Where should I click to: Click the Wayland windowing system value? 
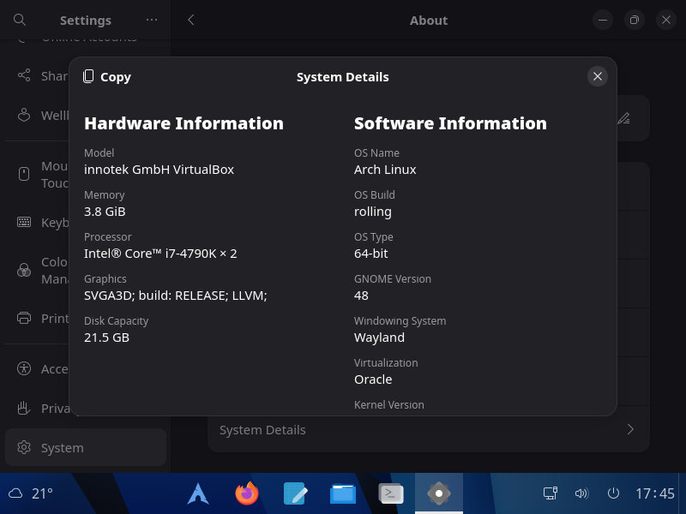[x=379, y=338]
